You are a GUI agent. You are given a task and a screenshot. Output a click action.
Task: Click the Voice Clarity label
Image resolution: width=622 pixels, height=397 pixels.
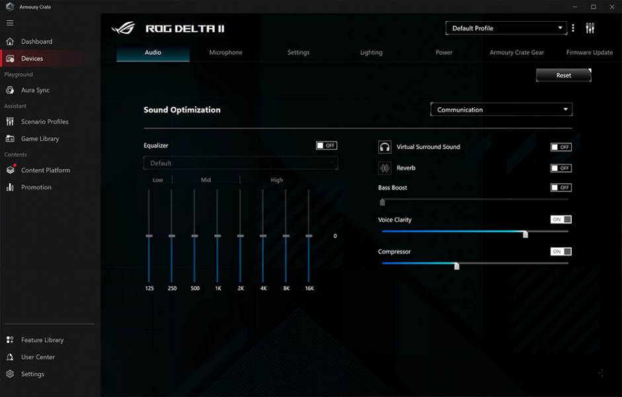coord(395,220)
